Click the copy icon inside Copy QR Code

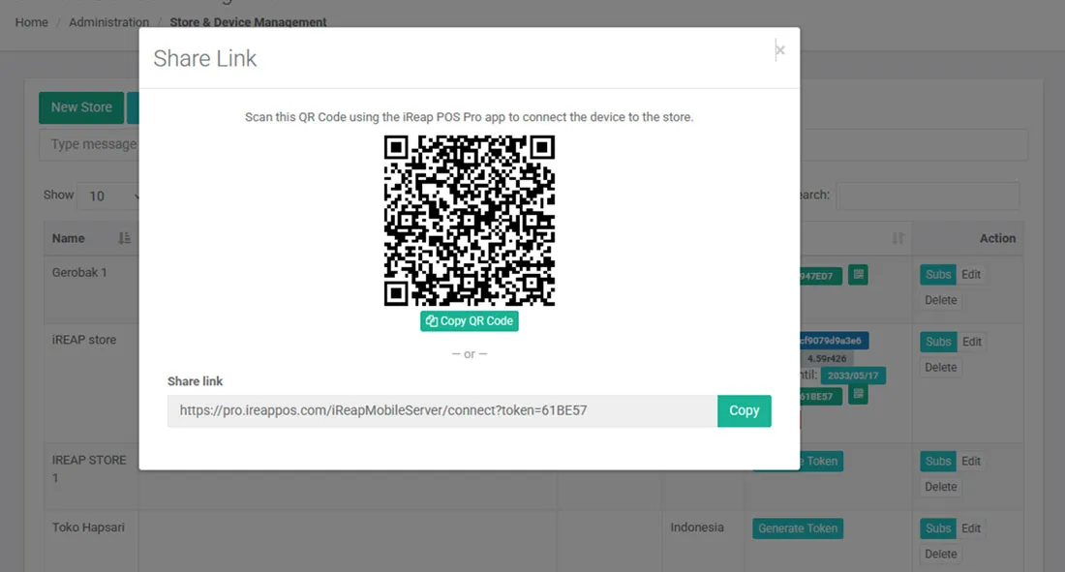point(431,321)
